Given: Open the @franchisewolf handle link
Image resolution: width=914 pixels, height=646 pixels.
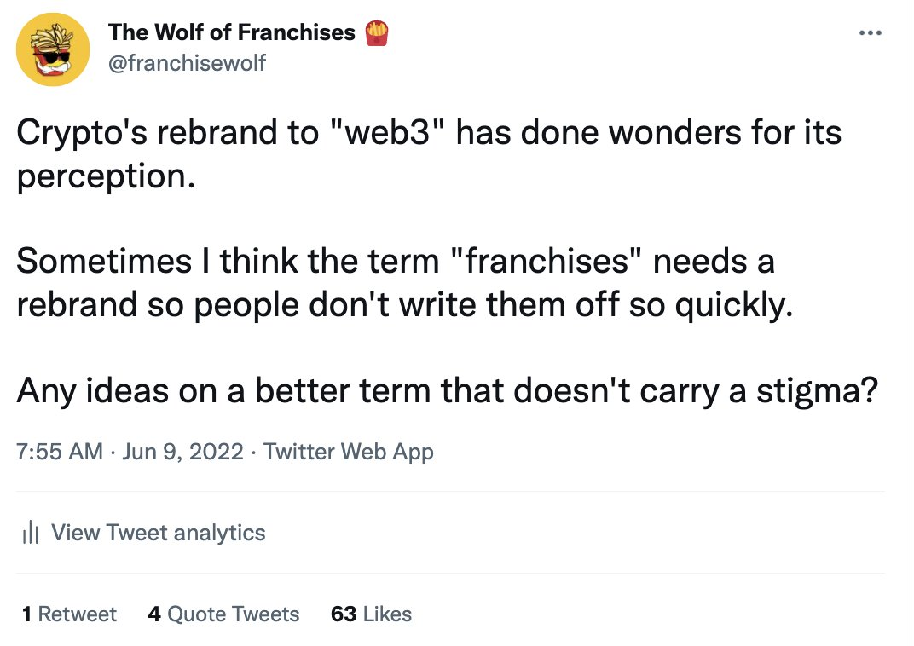Looking at the screenshot, I should click(187, 63).
